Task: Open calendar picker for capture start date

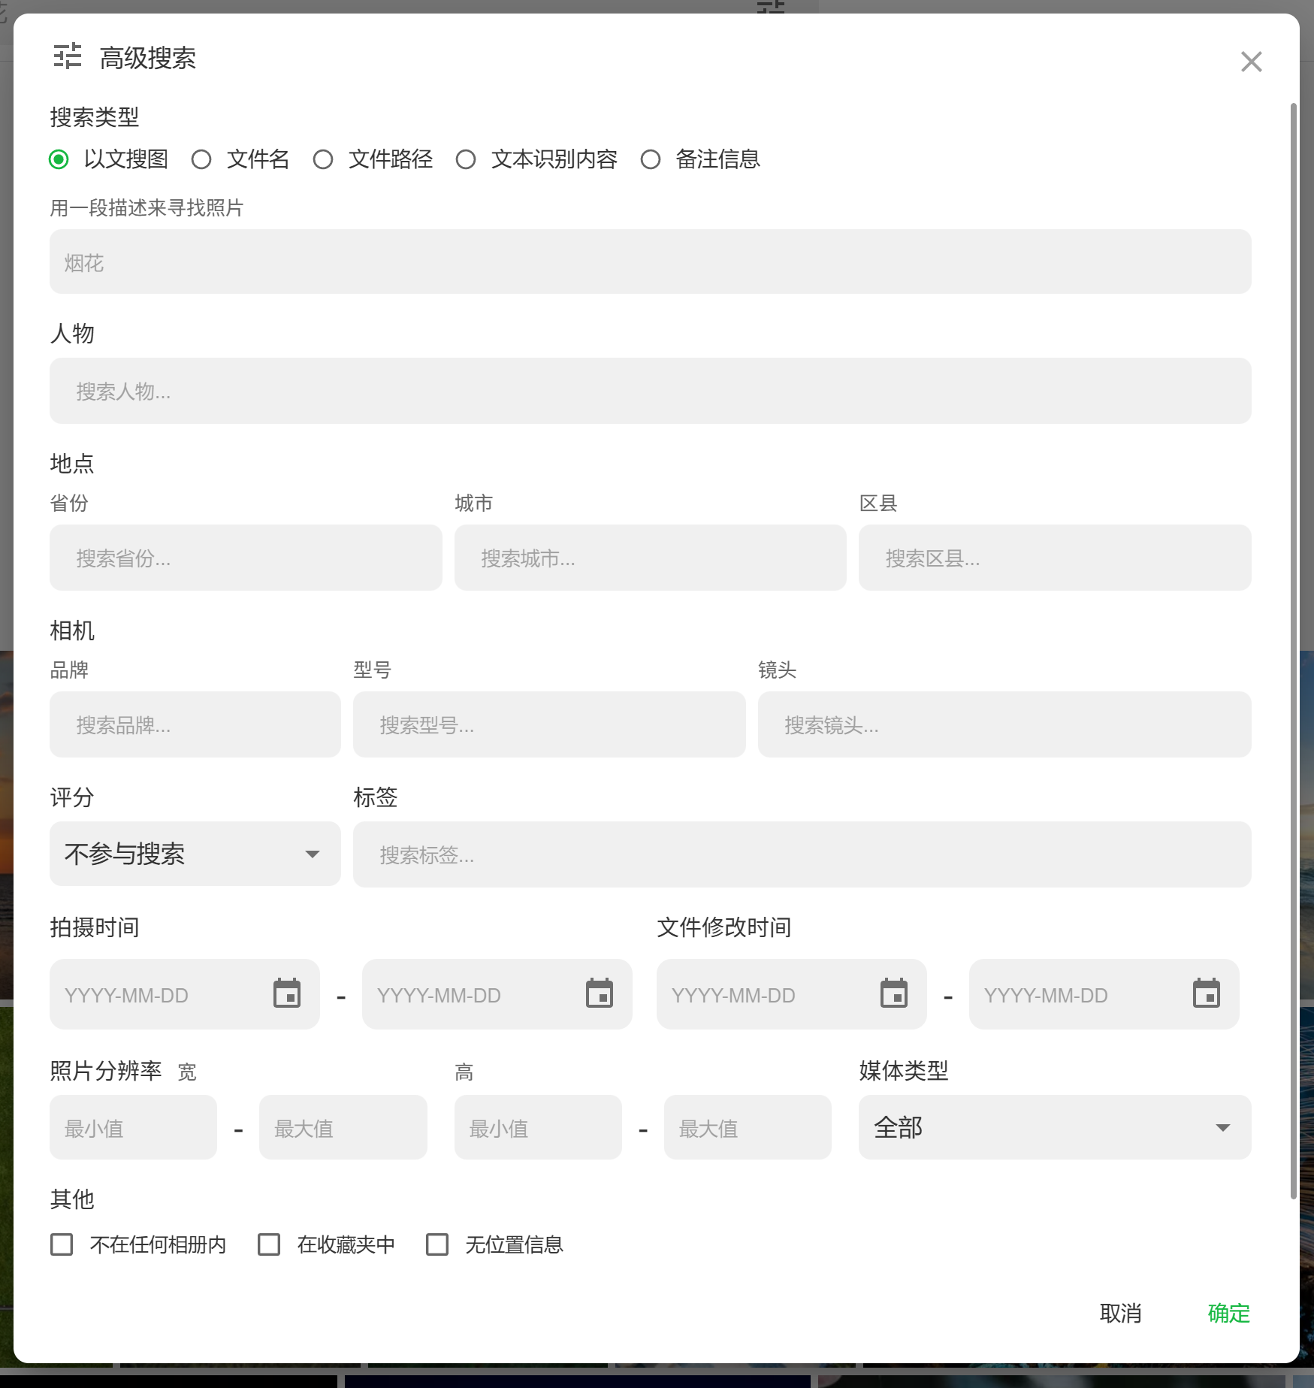Action: (x=287, y=993)
